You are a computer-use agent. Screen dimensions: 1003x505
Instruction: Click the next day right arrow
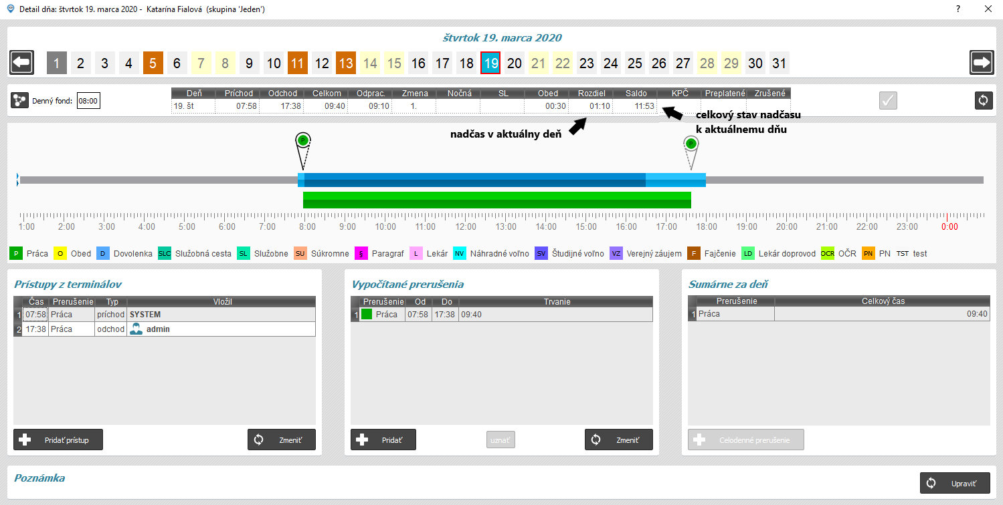pyautogui.click(x=982, y=63)
